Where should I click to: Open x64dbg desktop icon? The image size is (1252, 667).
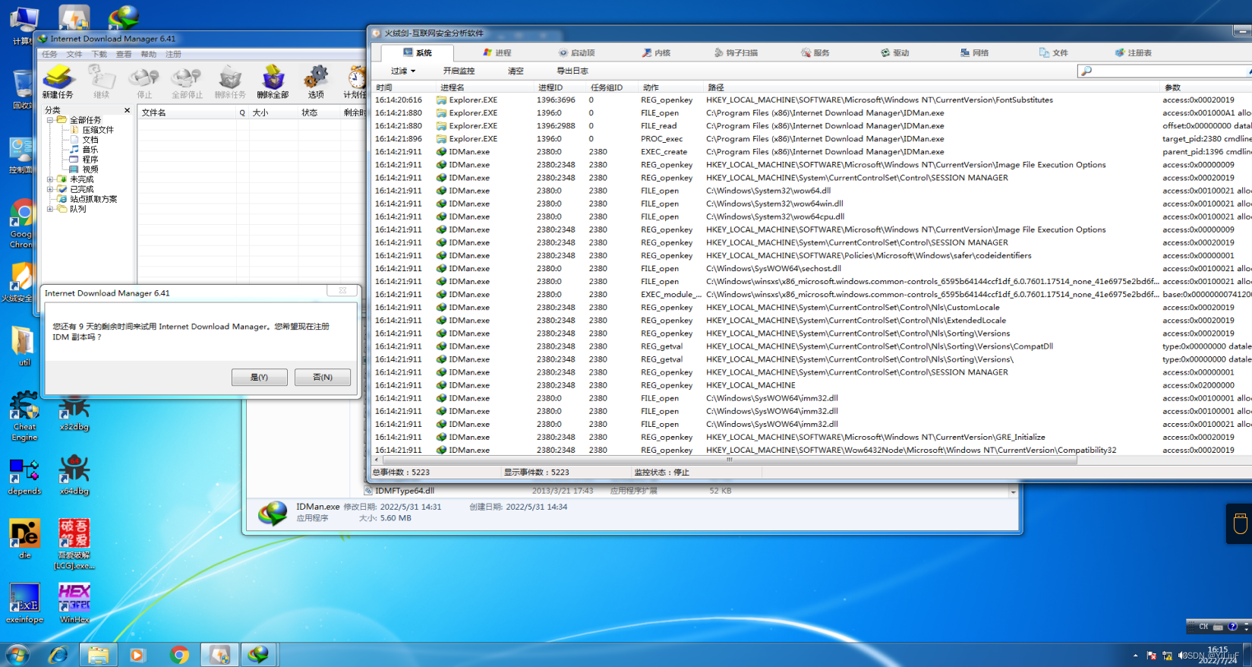coord(74,476)
